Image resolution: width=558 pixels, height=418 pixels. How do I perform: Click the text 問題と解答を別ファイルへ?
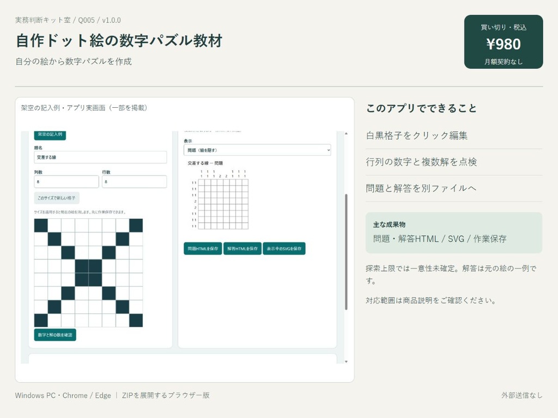tap(421, 188)
